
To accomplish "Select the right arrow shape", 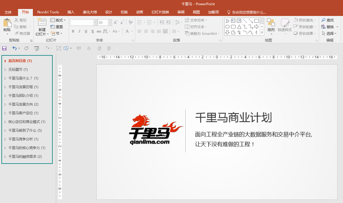I will point(257,27).
